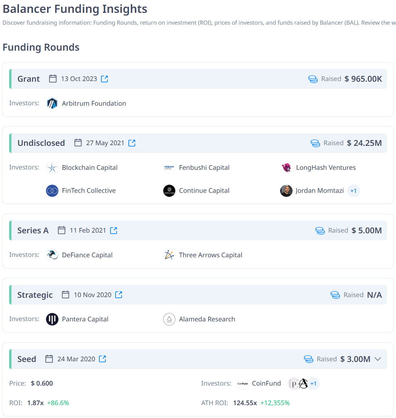Open the CoinFund investor link
Screen dimensions: 396x418
click(266, 384)
